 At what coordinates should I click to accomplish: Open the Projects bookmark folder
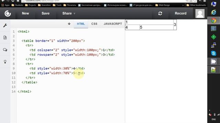pyautogui.click(x=31, y=5)
